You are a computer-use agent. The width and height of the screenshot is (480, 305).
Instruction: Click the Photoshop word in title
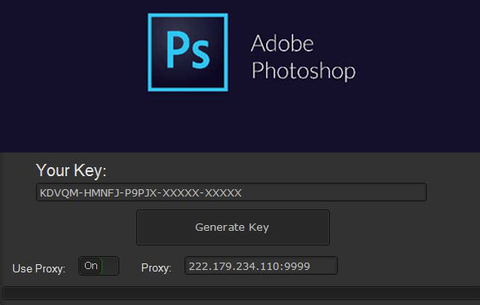[x=304, y=71]
